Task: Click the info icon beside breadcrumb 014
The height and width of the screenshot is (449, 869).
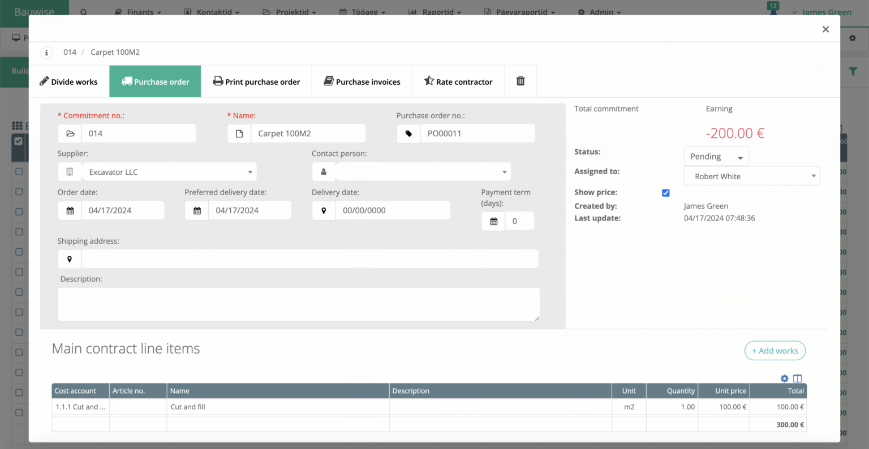Action: click(46, 53)
